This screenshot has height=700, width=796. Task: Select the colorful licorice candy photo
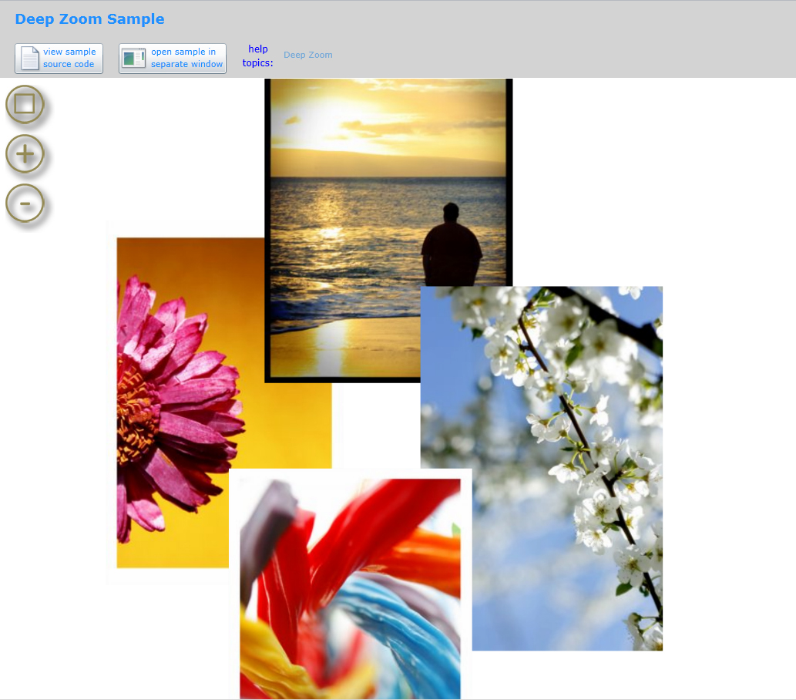(x=351, y=586)
